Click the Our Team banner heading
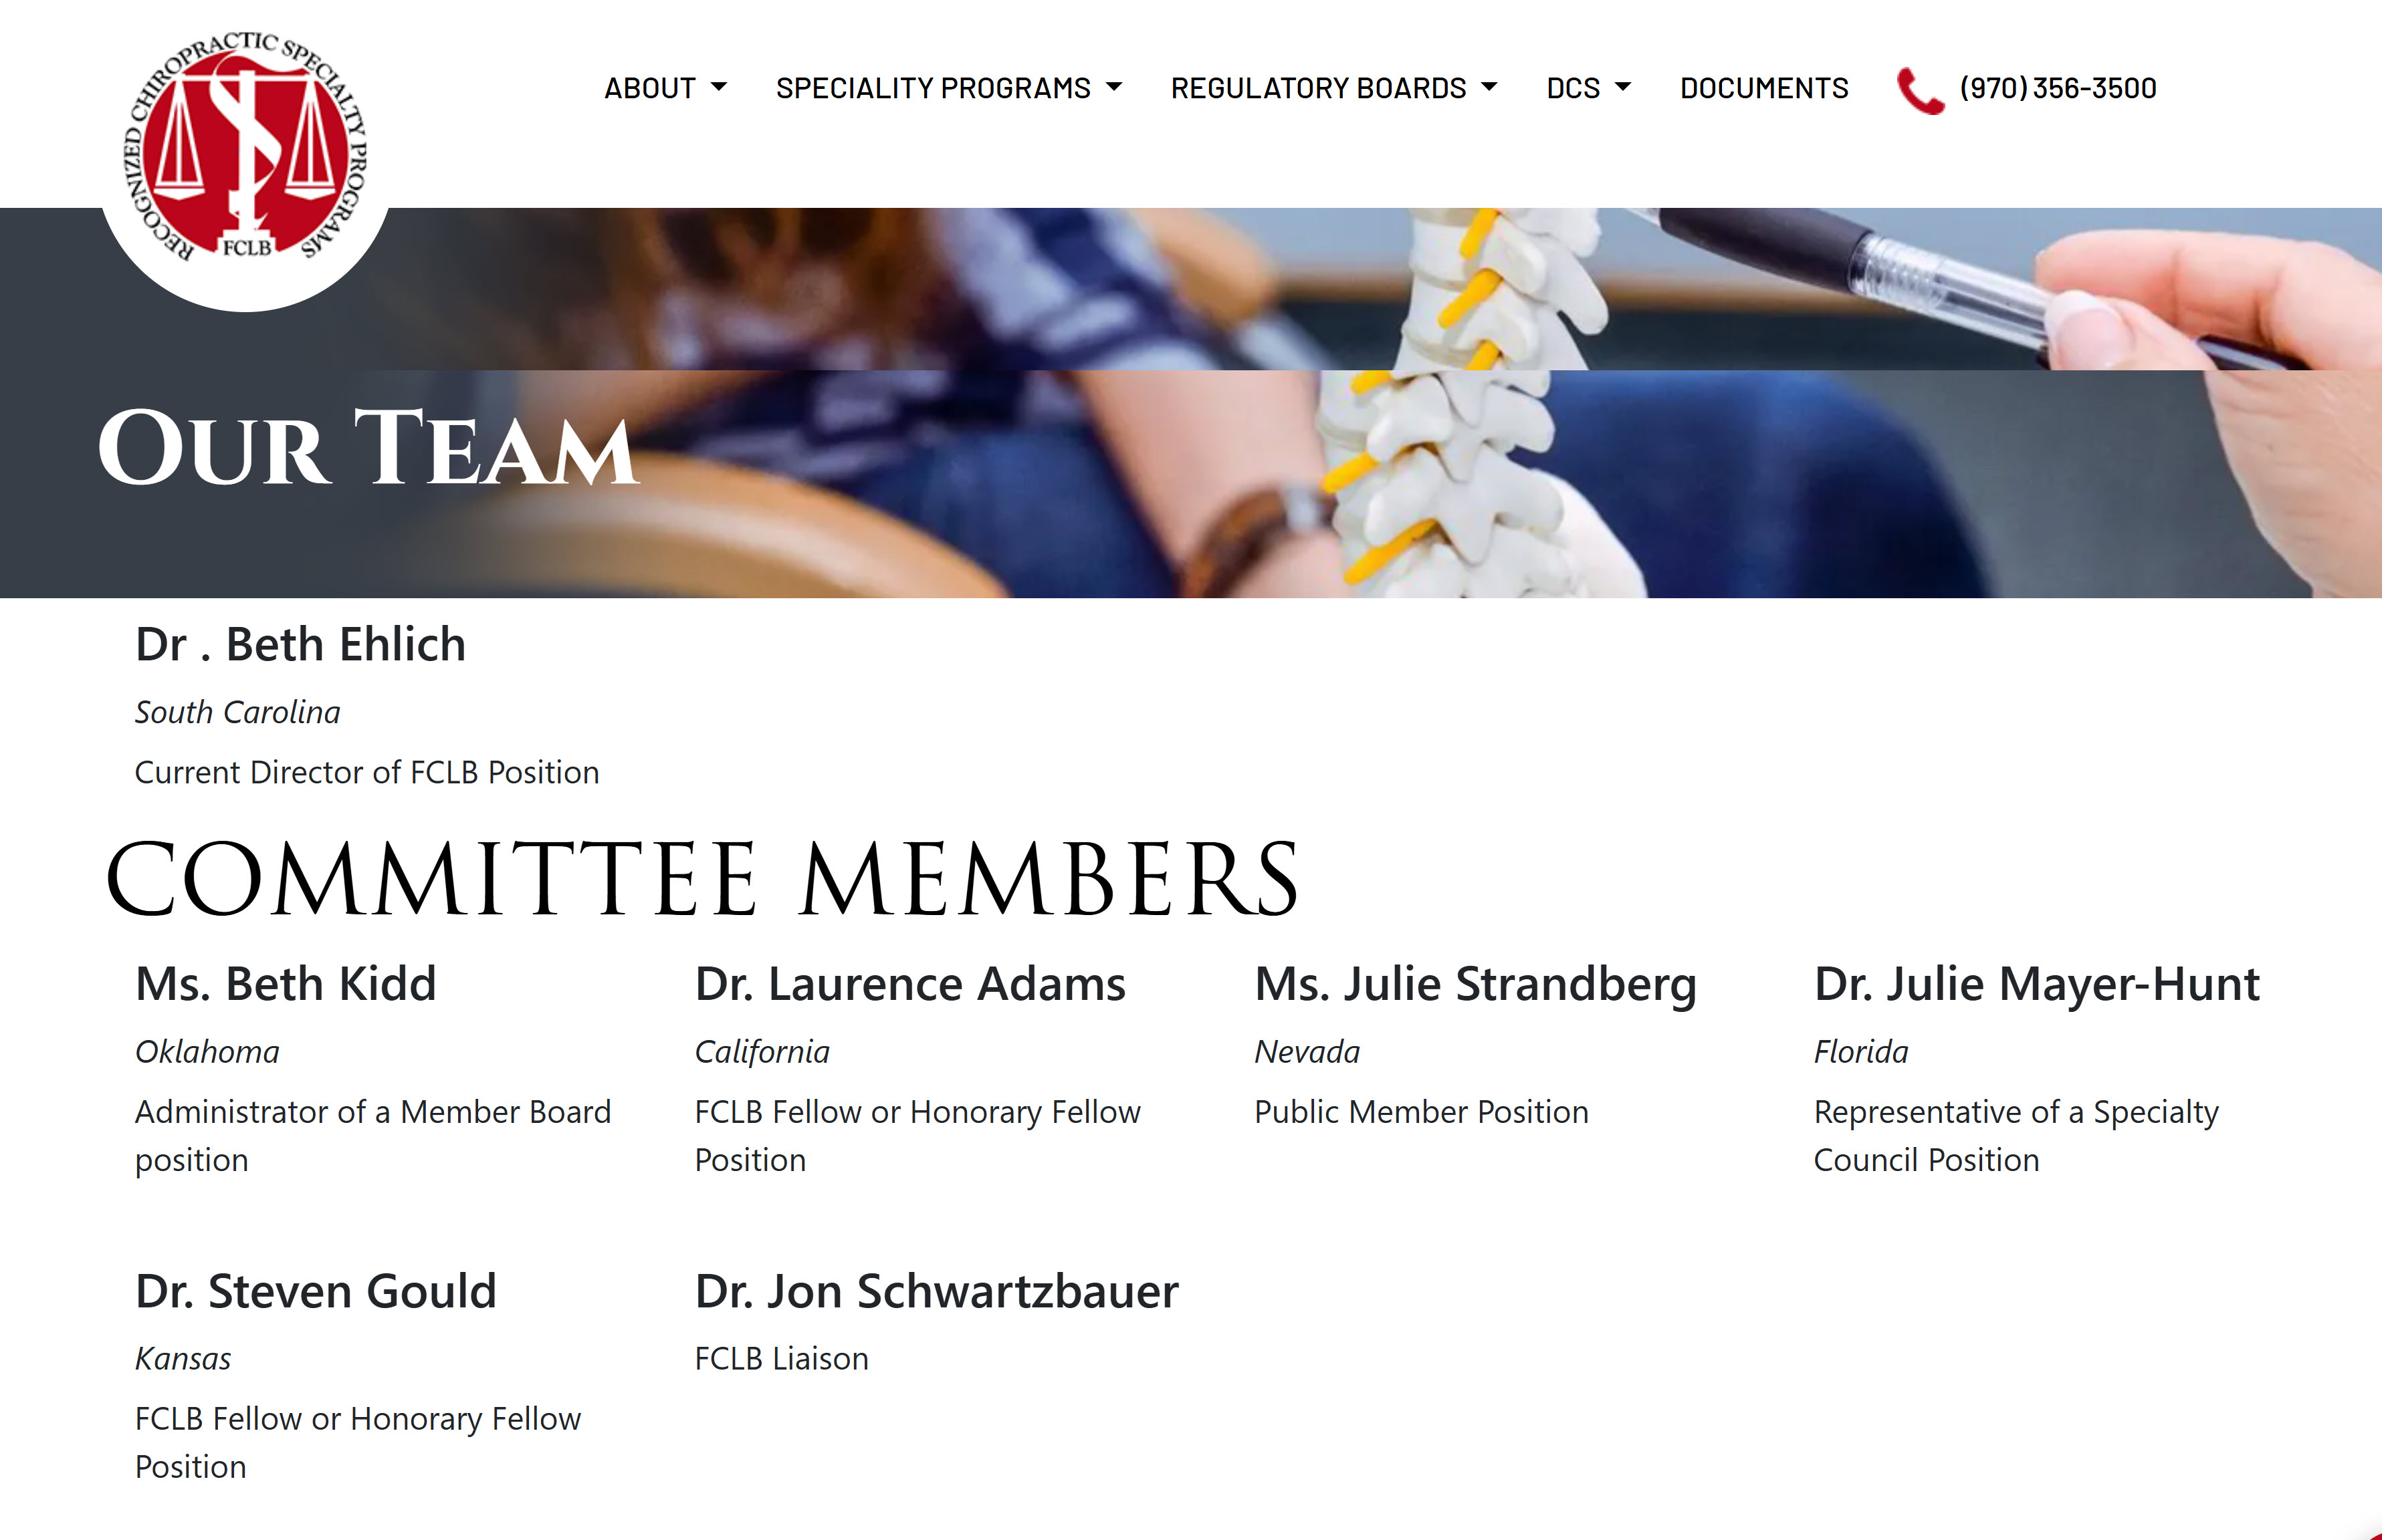2382x1540 pixels. [367, 447]
